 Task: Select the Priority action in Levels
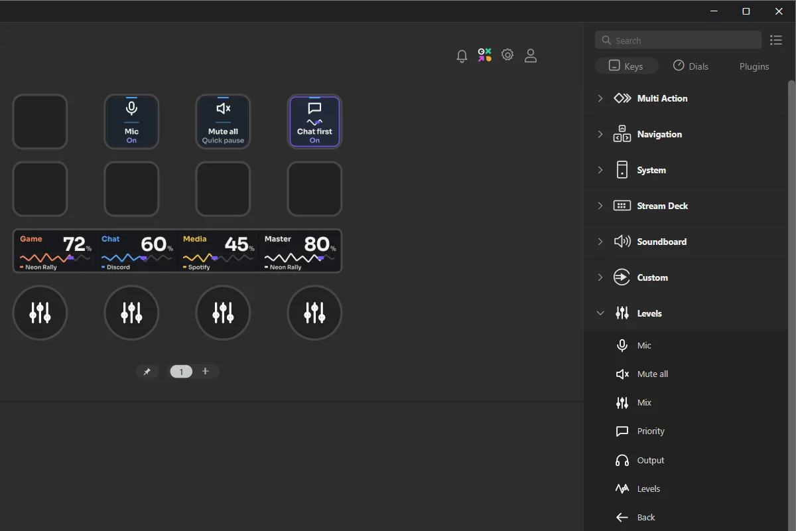click(686, 431)
